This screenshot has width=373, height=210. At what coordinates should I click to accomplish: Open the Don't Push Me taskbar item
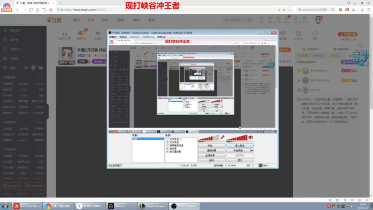coord(27,206)
